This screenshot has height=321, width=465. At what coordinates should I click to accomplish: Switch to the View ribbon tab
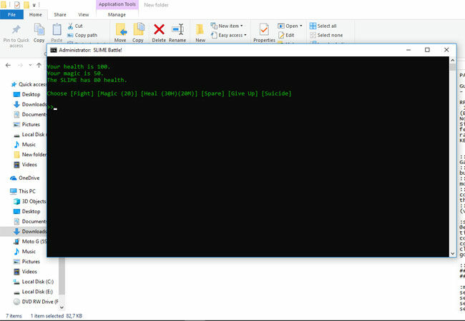[83, 14]
